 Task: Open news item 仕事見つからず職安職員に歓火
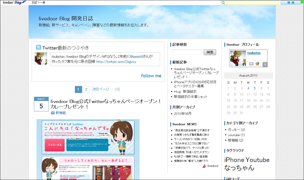click(x=192, y=135)
